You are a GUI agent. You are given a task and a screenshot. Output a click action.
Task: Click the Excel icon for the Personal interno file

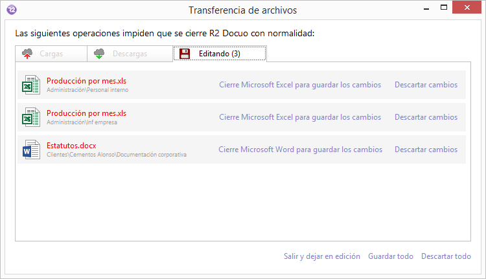[x=30, y=85]
